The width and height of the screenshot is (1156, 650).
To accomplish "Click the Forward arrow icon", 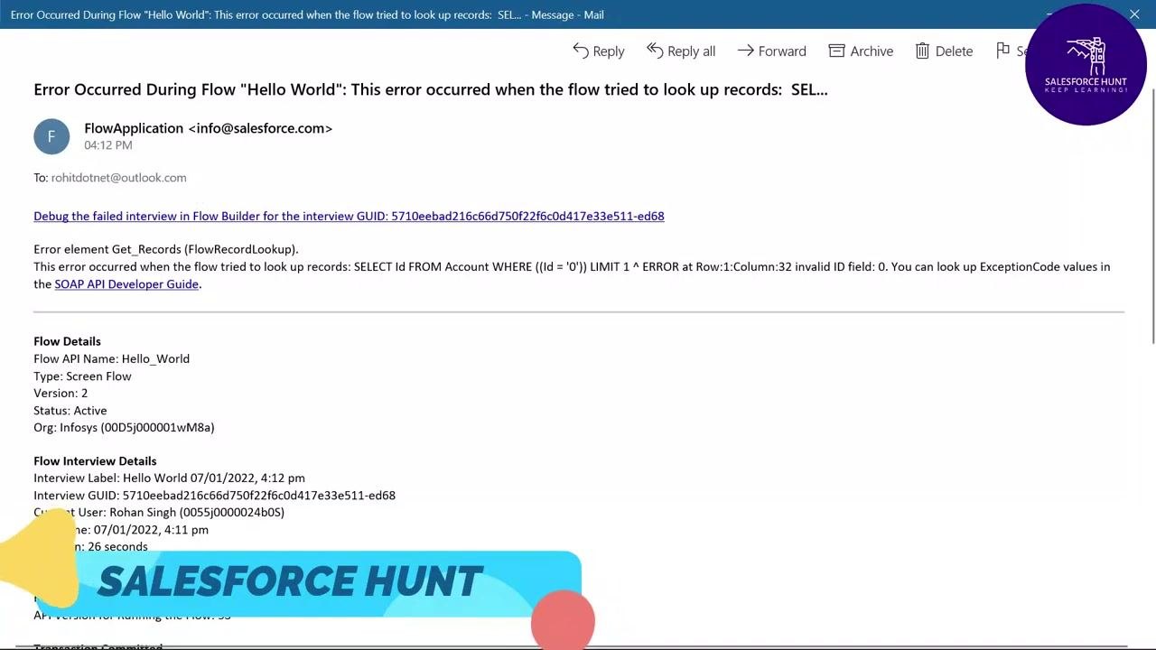I will tap(745, 51).
